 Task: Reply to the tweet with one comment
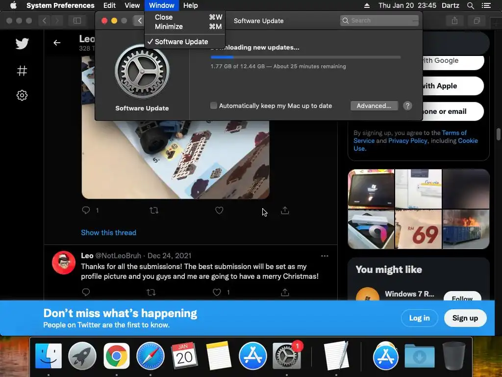pos(86,210)
